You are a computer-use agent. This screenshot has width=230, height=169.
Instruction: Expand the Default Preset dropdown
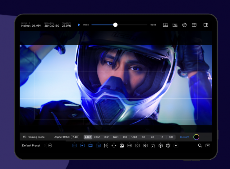34,145
